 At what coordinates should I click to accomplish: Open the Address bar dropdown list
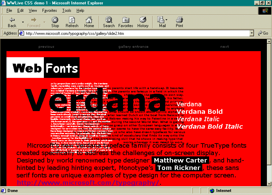[x=252, y=33]
